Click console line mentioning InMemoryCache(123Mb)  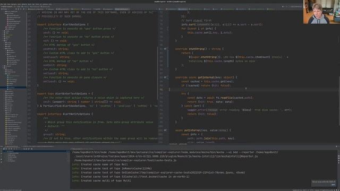pos(112,169)
